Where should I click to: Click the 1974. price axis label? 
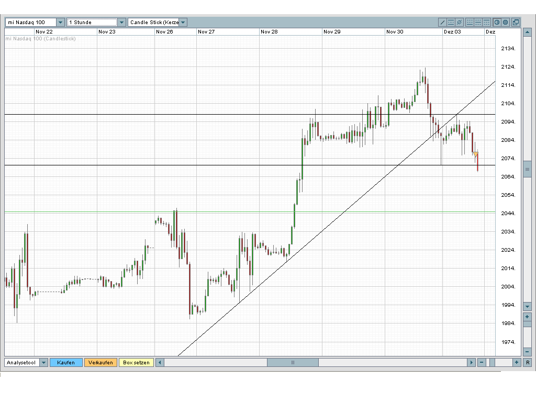(508, 342)
